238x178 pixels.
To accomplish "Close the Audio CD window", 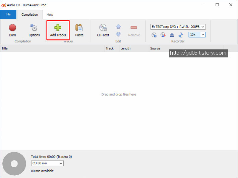I will [231, 5].
